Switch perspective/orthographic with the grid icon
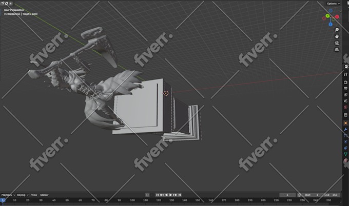The width and height of the screenshot is (349, 206). click(337, 50)
